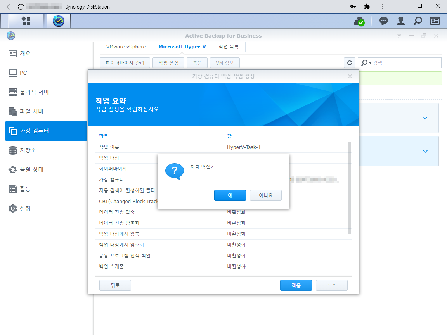Click the 항목 column header
Image resolution: width=447 pixels, height=335 pixels.
159,136
